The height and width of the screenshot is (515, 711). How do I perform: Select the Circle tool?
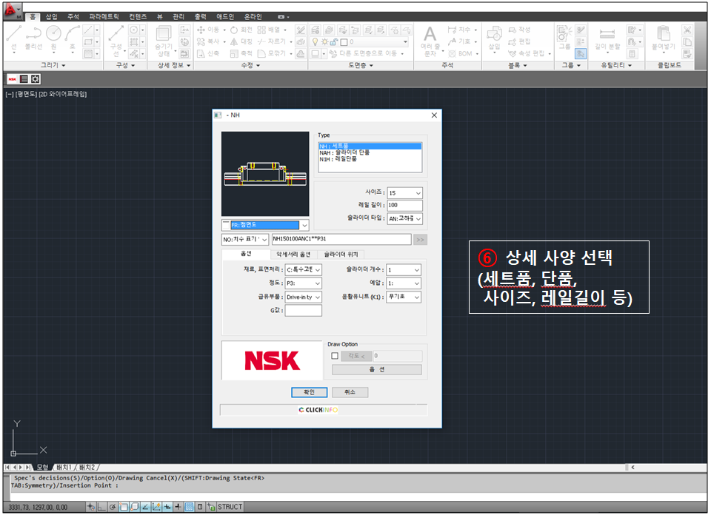pyautogui.click(x=53, y=33)
